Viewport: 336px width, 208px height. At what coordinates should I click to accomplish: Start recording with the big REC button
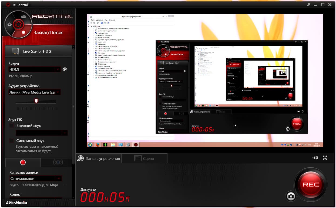311,184
